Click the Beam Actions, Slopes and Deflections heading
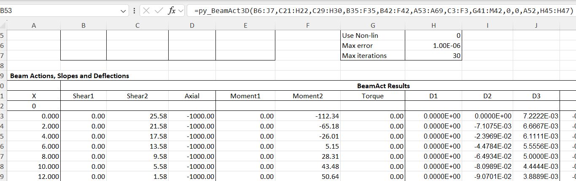 (x=70, y=76)
